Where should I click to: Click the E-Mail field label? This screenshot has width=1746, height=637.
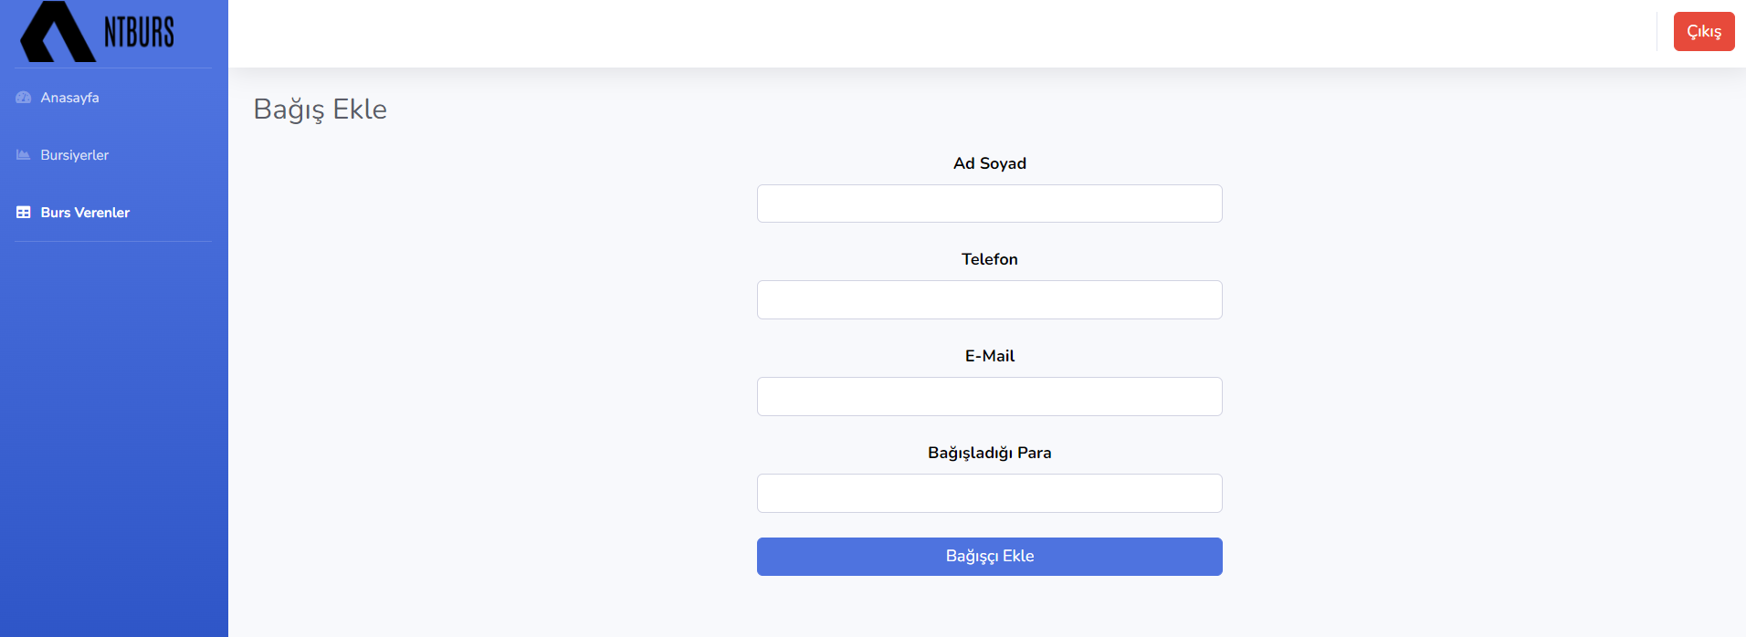pyautogui.click(x=989, y=356)
